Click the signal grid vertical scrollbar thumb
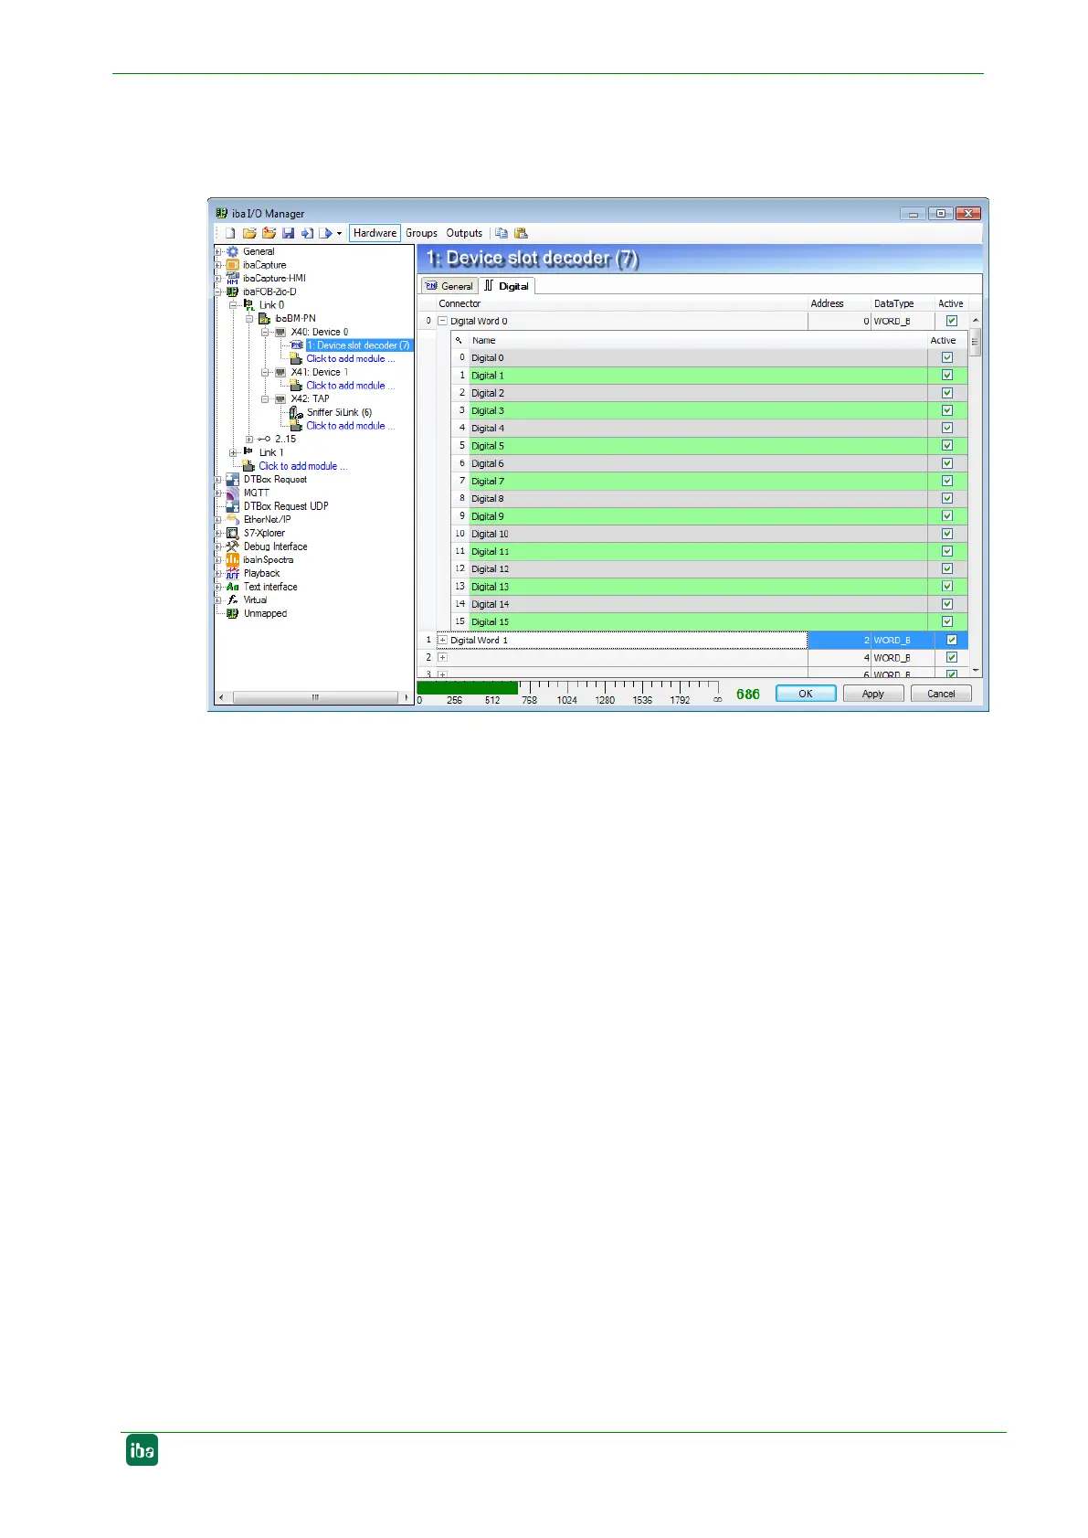This screenshot has height=1538, width=1088. tap(975, 342)
